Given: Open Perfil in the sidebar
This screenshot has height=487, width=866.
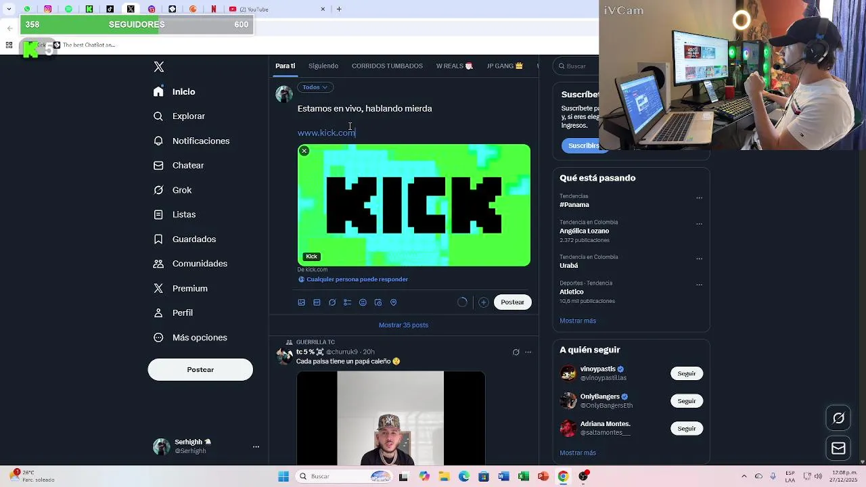Looking at the screenshot, I should coord(173,312).
